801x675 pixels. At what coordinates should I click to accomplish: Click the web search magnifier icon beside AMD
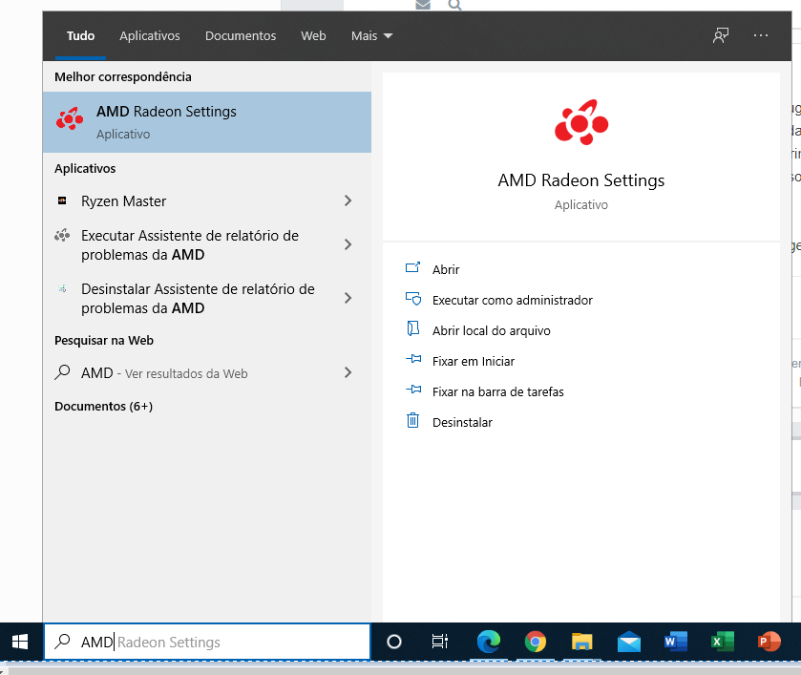[62, 372]
